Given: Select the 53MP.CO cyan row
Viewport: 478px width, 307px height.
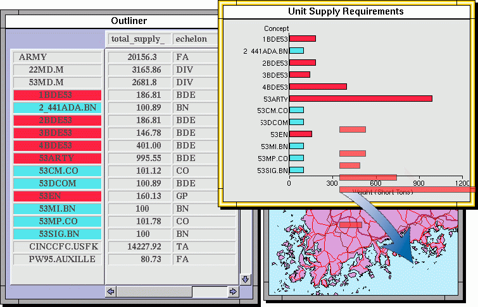Looking at the screenshot, I should coord(56,222).
